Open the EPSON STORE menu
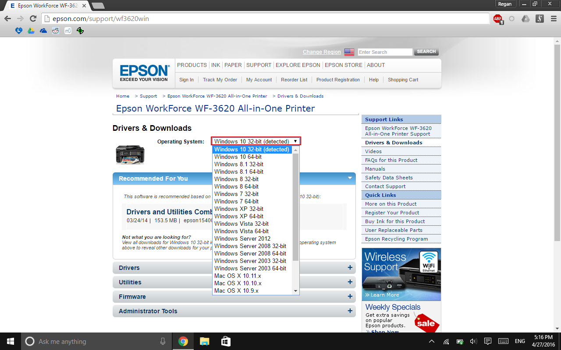Viewport: 561px width, 350px height. [344, 65]
